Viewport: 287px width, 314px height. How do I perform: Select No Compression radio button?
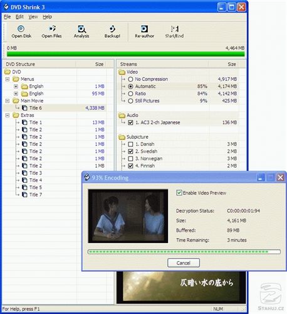[130, 79]
